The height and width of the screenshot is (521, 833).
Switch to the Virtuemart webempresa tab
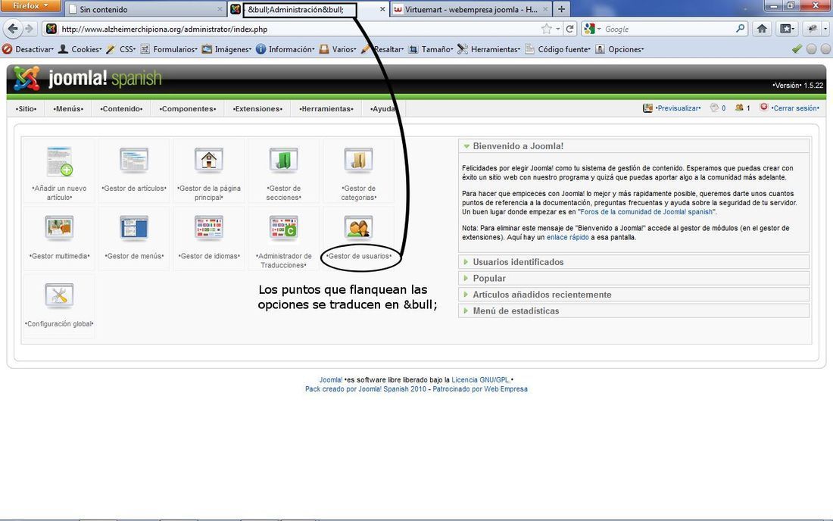471,9
